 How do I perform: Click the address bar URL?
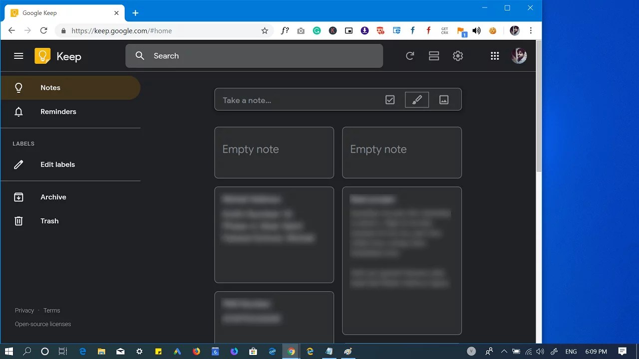click(x=121, y=30)
